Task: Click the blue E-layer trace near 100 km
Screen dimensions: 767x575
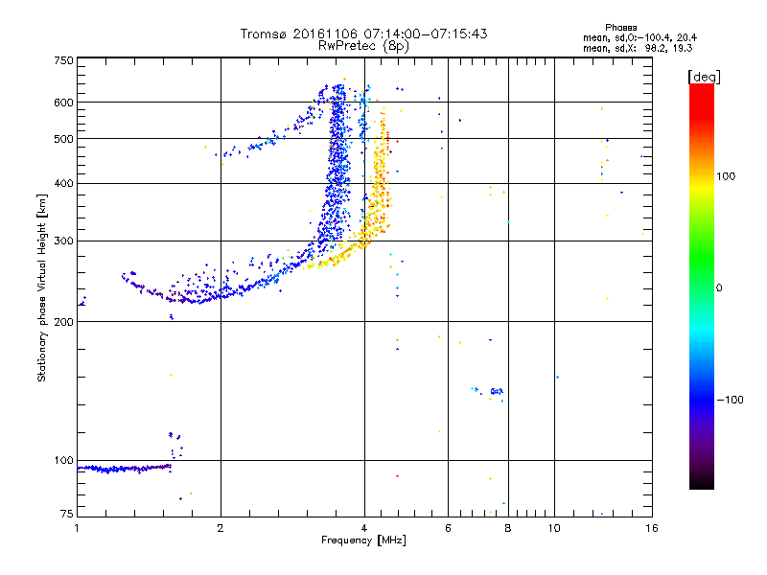Action: [125, 469]
